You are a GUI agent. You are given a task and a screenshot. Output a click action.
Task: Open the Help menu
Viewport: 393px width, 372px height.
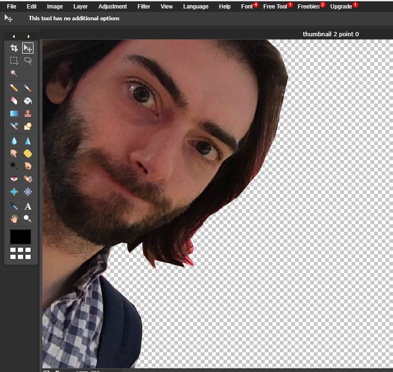pyautogui.click(x=225, y=7)
